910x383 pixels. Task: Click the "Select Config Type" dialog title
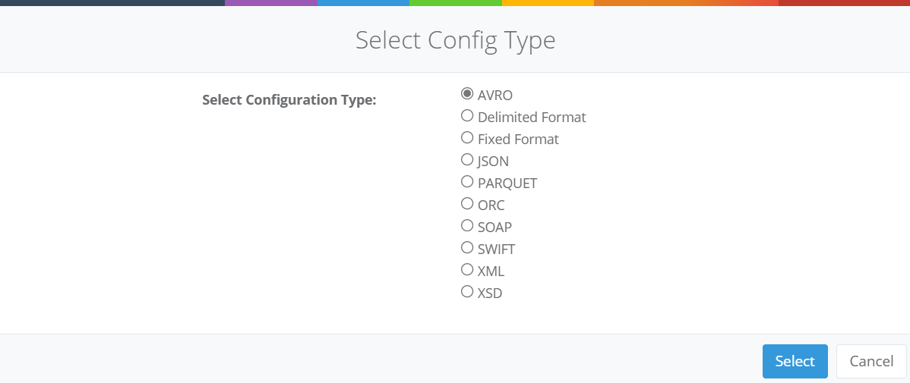coord(455,39)
